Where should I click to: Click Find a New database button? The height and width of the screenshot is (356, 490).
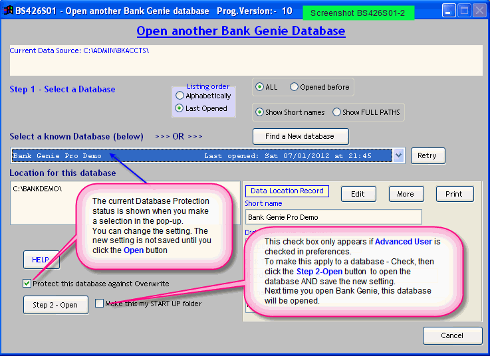click(x=301, y=136)
